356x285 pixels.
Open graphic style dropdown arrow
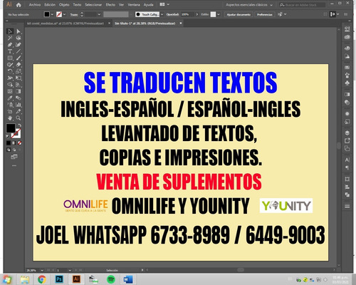click(x=219, y=14)
